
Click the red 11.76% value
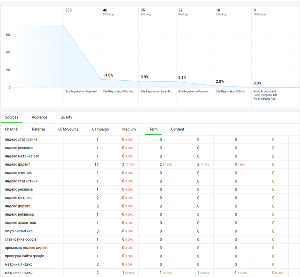130,165
